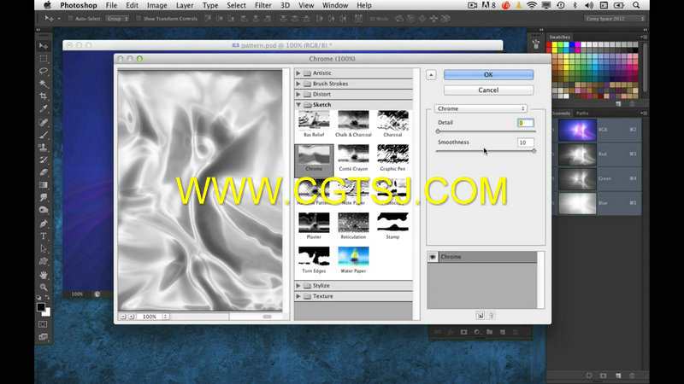The image size is (684, 384).
Task: Select the Eraser tool
Action: coord(44,172)
